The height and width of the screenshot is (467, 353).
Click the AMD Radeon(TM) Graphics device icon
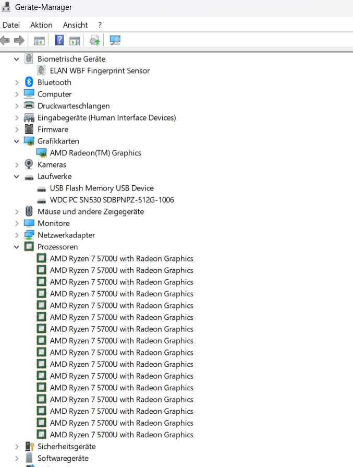(41, 153)
